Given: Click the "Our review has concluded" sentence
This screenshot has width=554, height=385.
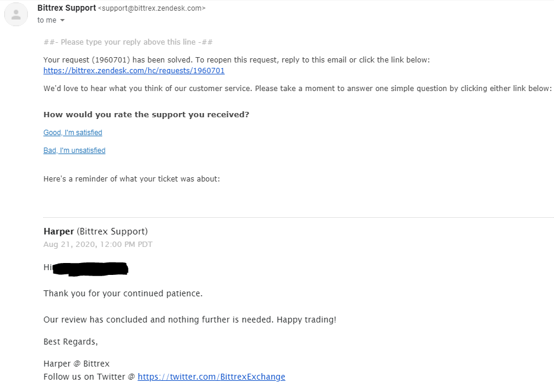Looking at the screenshot, I should [190, 320].
